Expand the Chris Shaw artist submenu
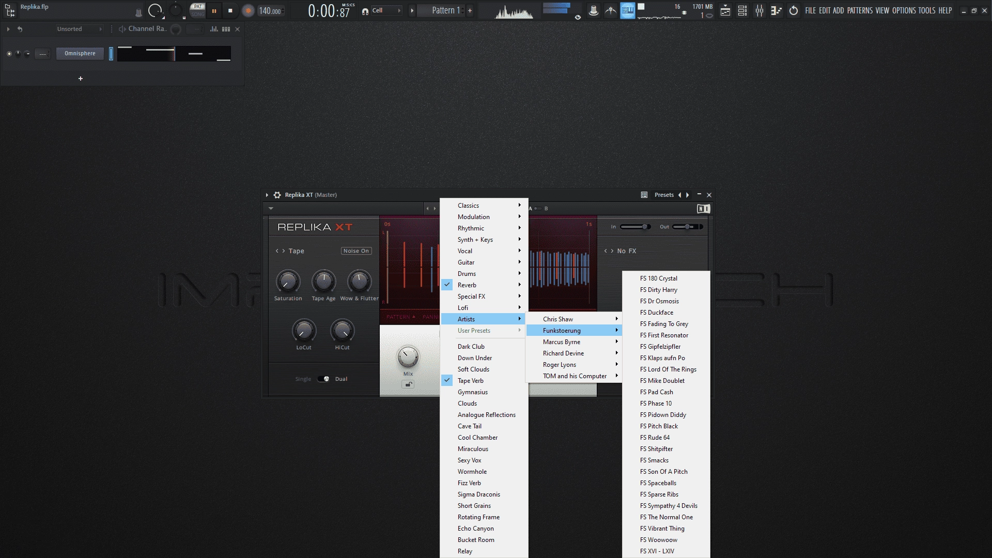Image resolution: width=992 pixels, height=558 pixels. click(x=574, y=319)
